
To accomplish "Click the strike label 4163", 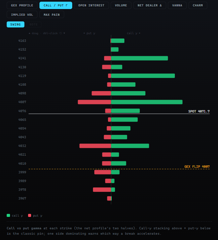I will 22,41.
